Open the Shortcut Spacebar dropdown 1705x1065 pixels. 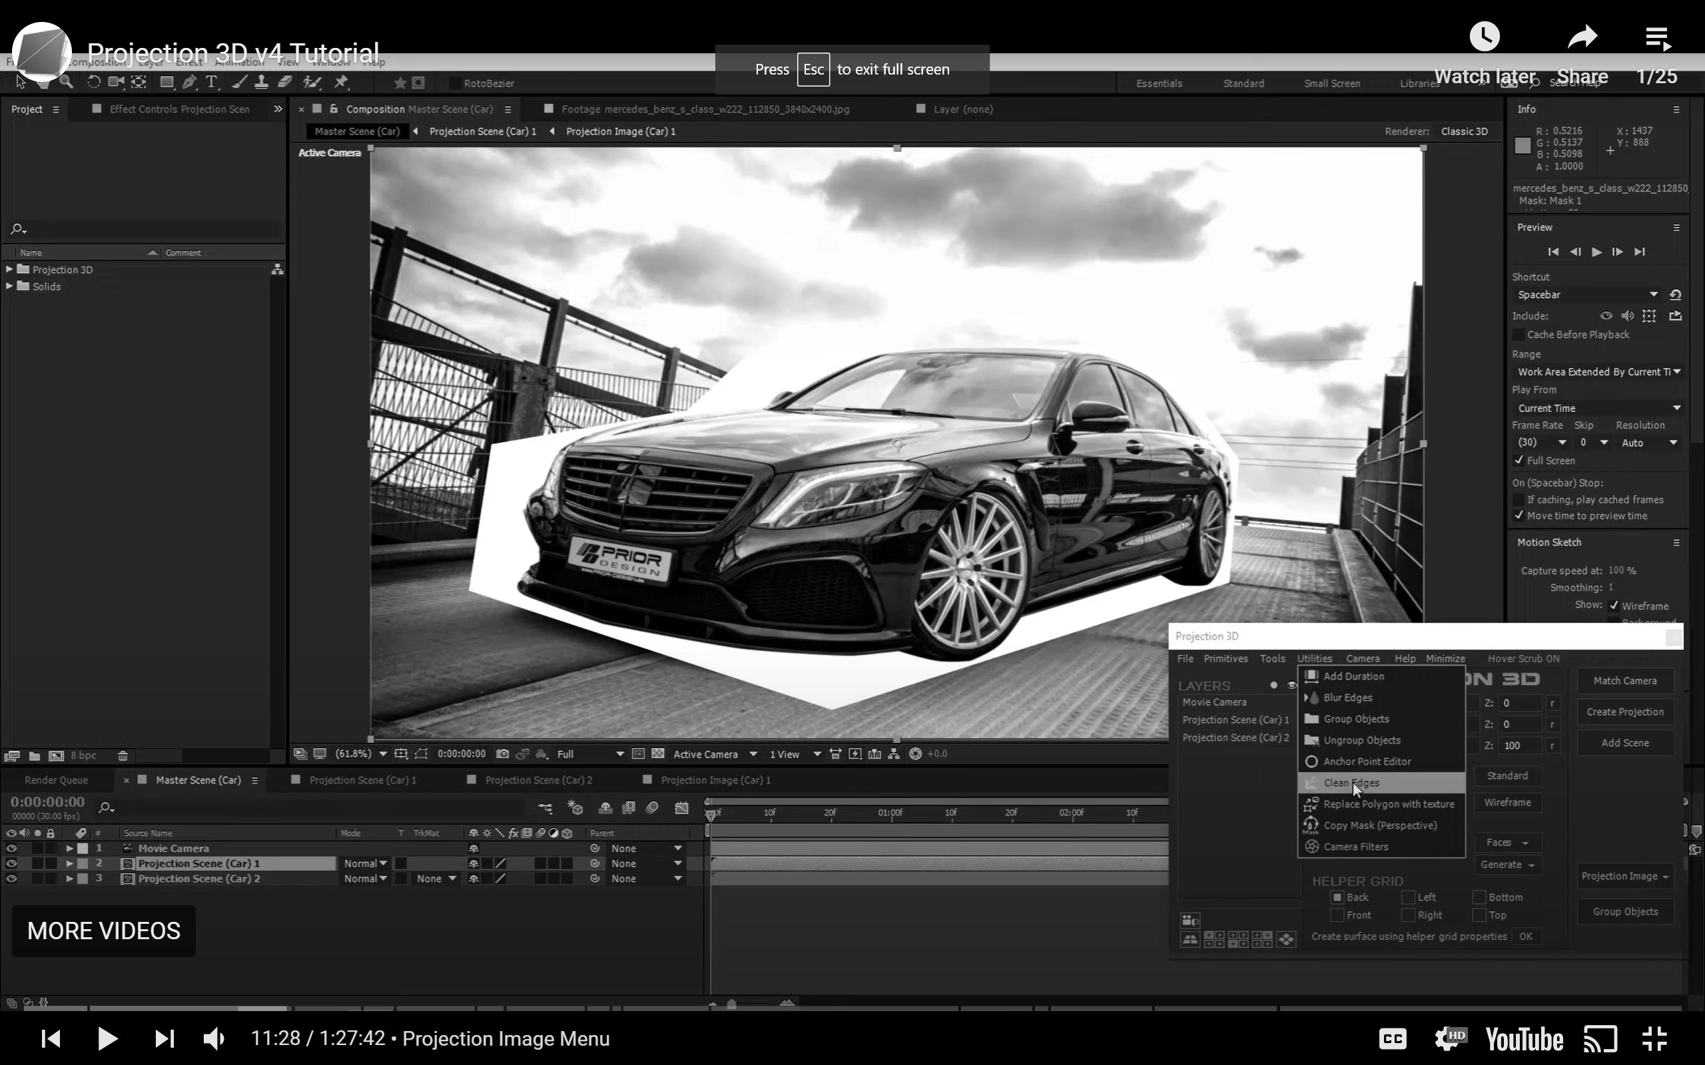(x=1588, y=294)
